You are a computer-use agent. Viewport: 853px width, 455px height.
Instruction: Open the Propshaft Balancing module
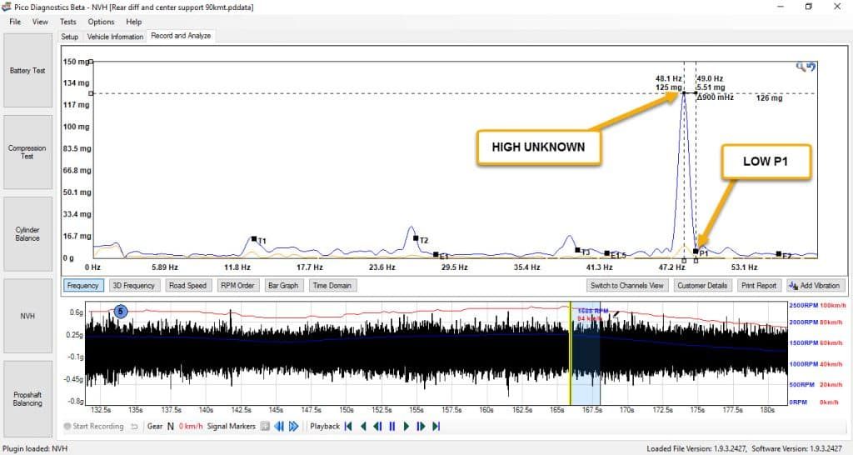coord(27,399)
